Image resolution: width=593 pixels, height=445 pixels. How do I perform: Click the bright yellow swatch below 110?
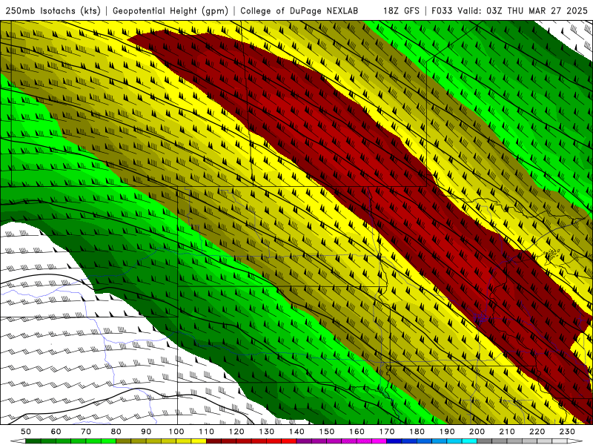[199, 441]
